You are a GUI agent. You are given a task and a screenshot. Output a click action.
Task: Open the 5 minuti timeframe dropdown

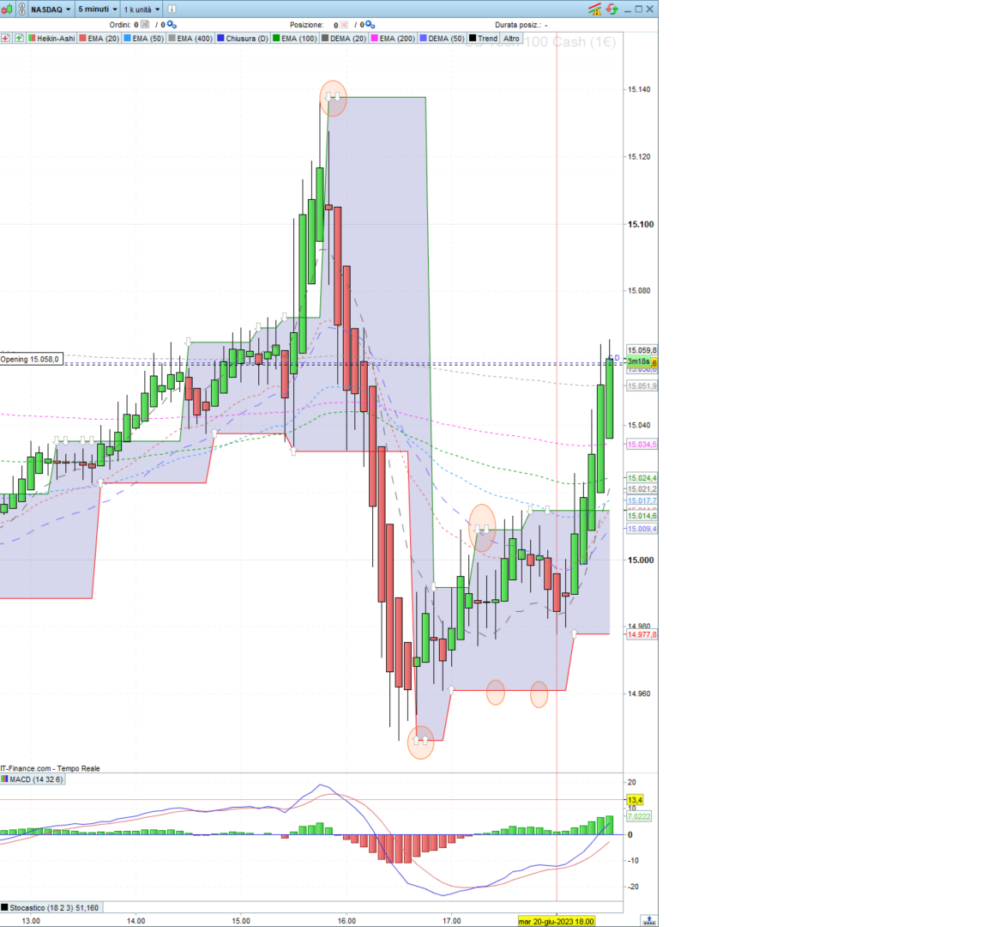click(x=98, y=9)
